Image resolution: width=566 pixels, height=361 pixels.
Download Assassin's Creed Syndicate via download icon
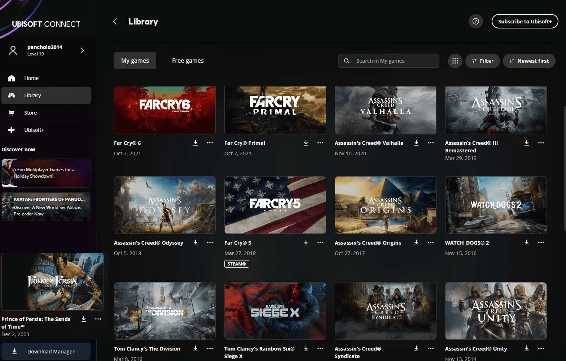416,348
